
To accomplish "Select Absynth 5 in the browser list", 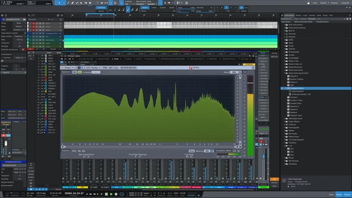I will point(294,76).
